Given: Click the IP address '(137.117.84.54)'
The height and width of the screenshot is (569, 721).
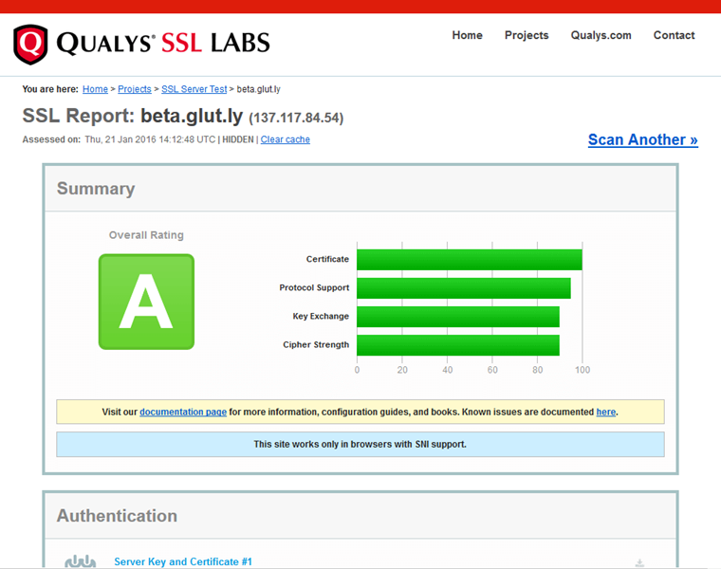Looking at the screenshot, I should coord(296,118).
